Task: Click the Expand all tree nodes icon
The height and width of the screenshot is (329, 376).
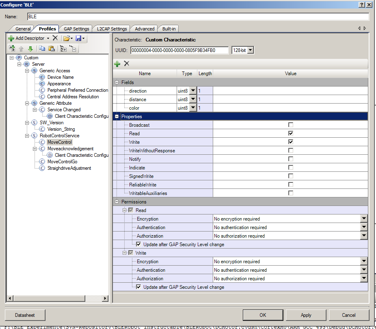Action: point(63,49)
